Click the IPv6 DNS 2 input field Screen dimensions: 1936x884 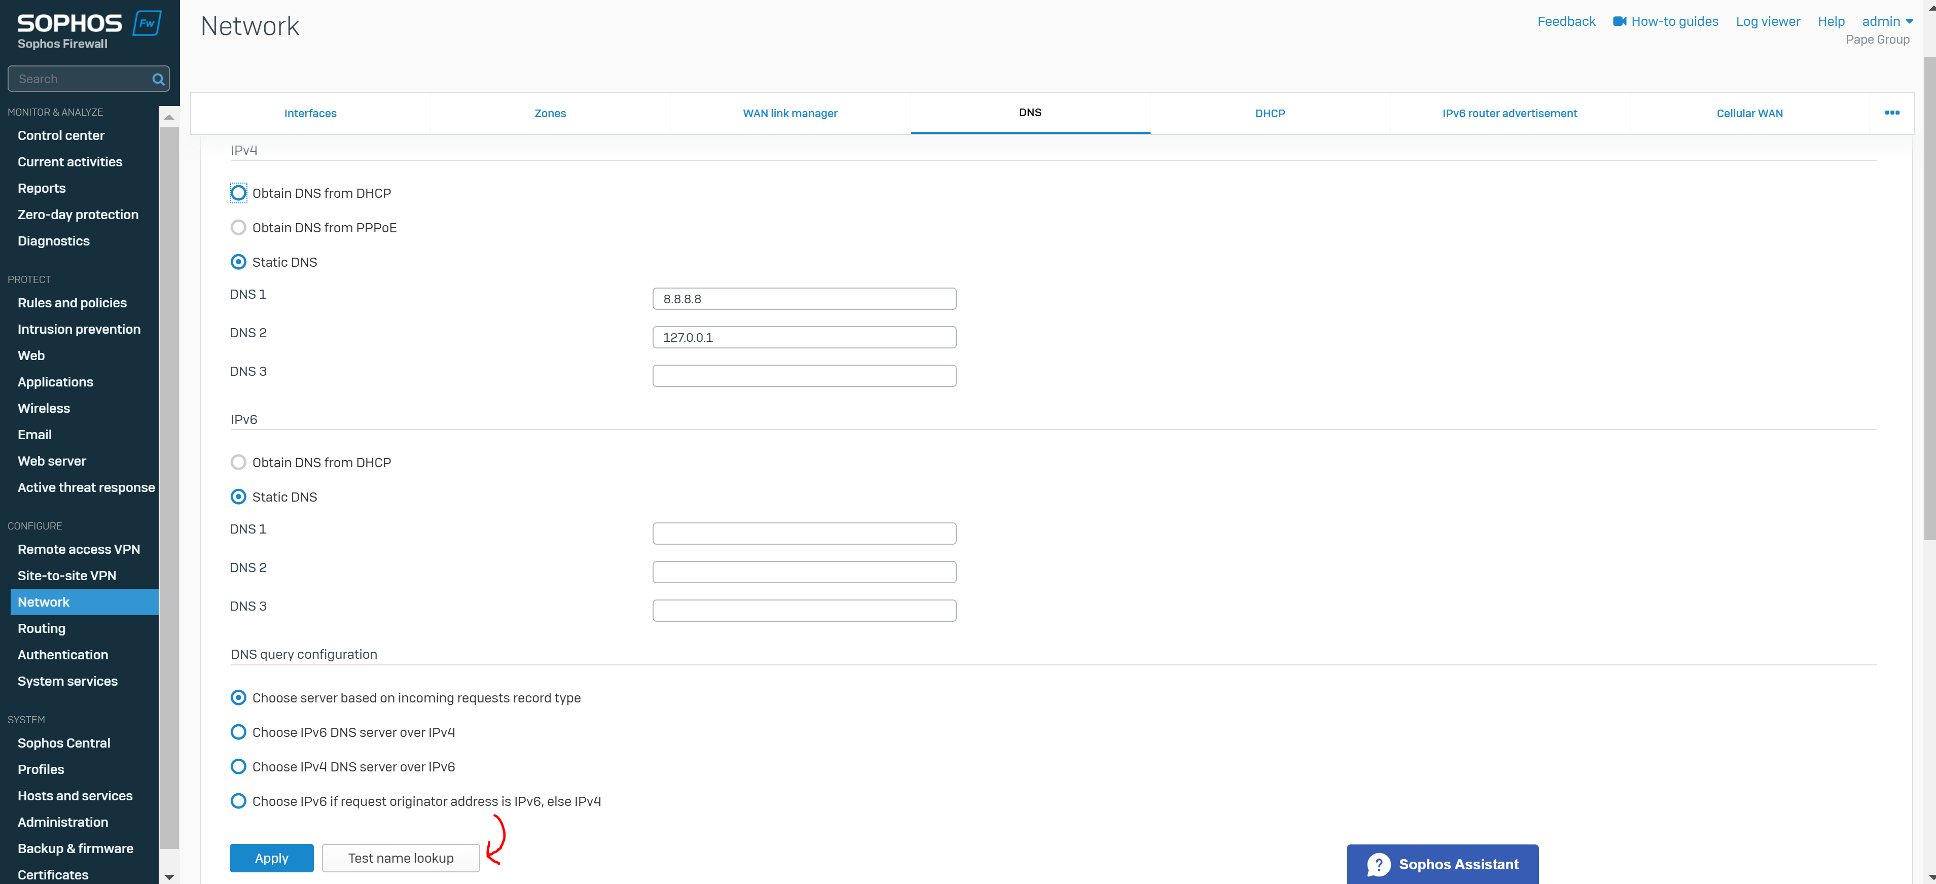tap(804, 572)
